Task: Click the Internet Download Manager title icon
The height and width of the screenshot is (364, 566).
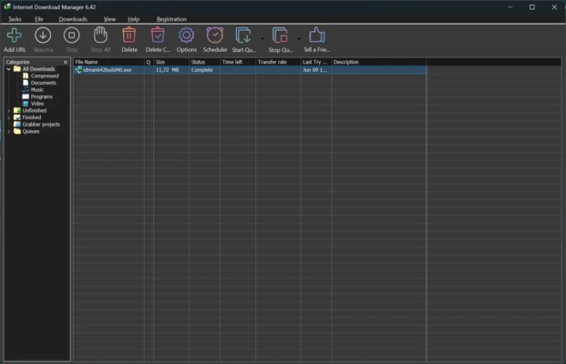Action: pyautogui.click(x=7, y=7)
